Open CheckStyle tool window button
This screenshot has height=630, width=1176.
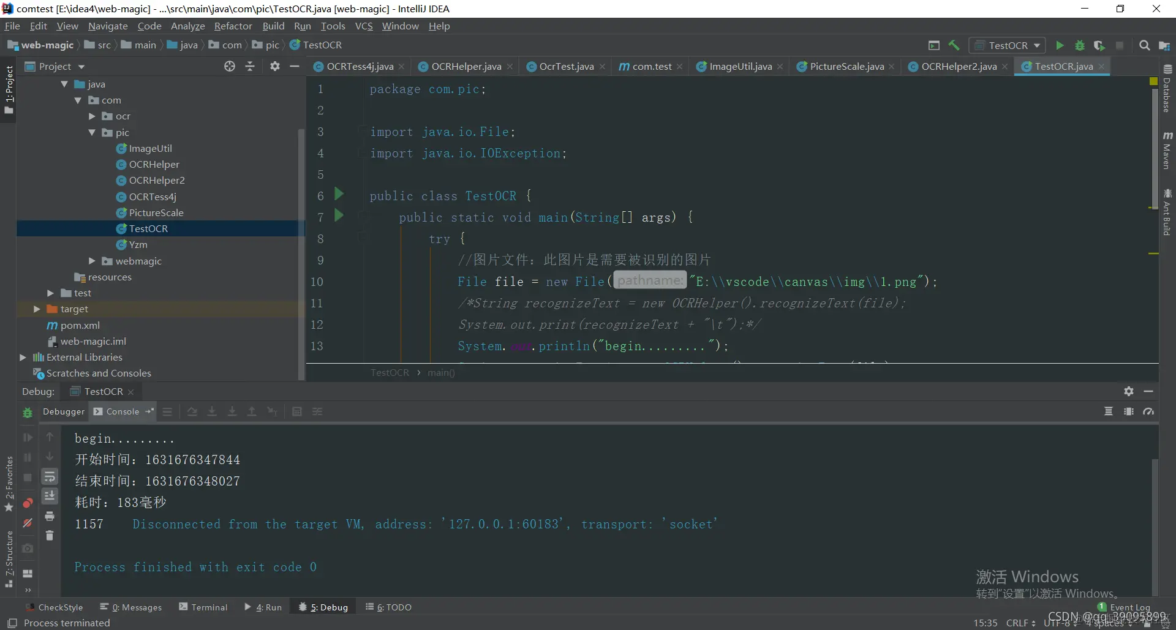tap(55, 607)
